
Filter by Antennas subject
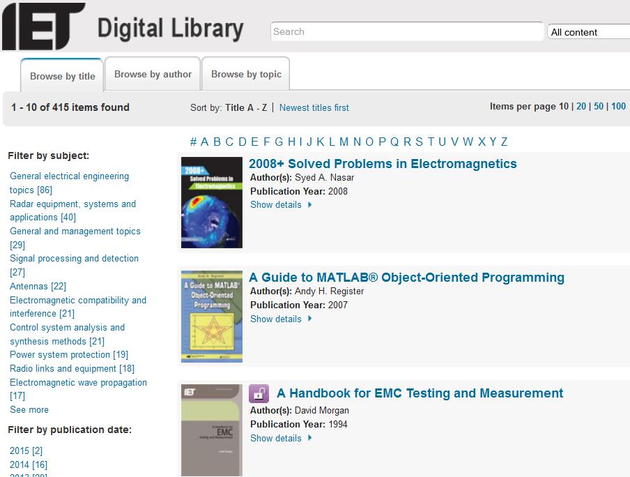coord(38,287)
